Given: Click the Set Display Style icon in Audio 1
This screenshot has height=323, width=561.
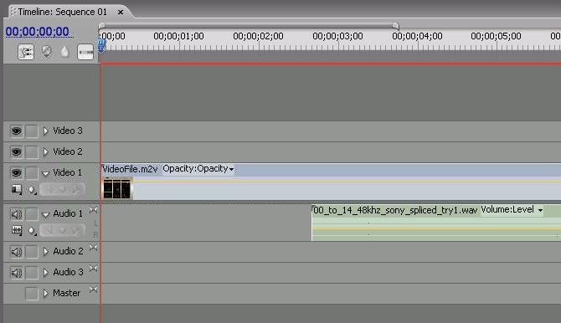Looking at the screenshot, I should tap(17, 230).
